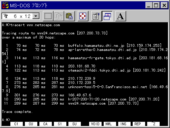This screenshot has width=170, height=128.
Task: Click the INS function key label
Action: pyautogui.click(x=124, y=124)
